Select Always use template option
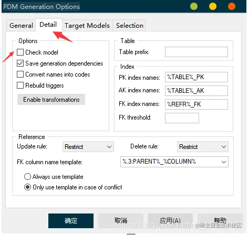 pos(27,177)
